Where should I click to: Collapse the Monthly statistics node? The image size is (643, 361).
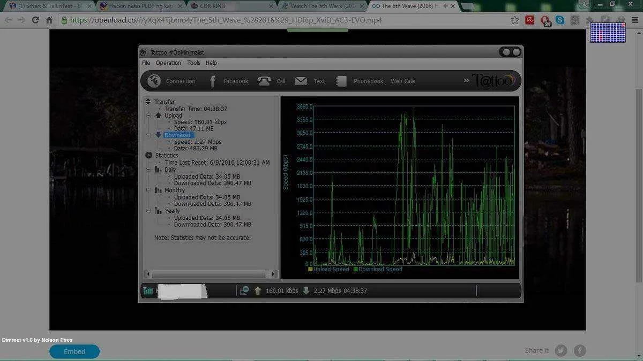click(148, 190)
